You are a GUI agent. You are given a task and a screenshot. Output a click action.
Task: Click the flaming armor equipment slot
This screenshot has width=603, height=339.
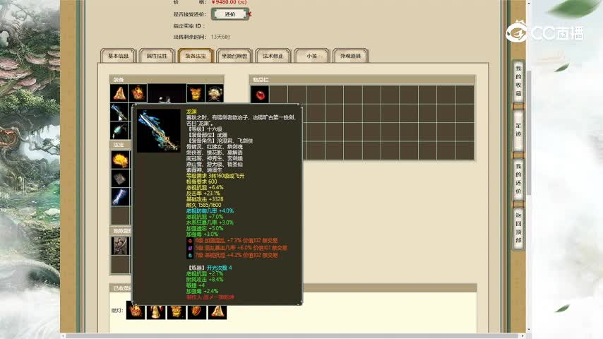pos(138,93)
